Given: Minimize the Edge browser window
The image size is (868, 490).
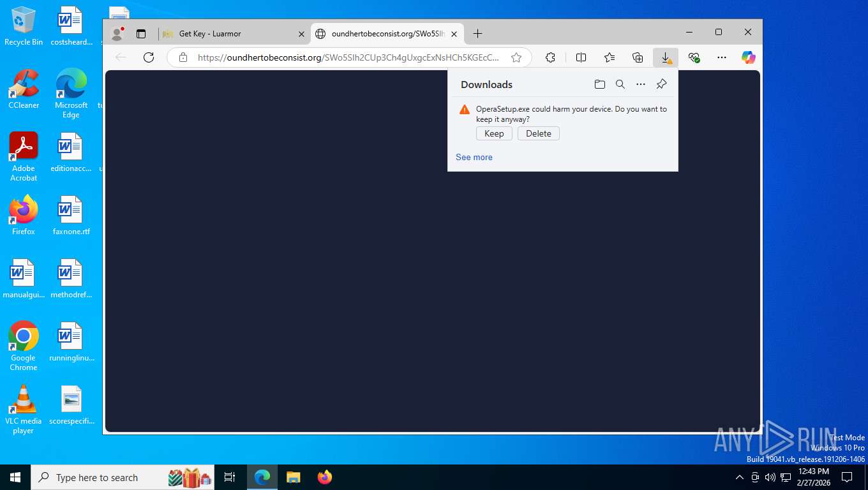Looking at the screenshot, I should [689, 32].
